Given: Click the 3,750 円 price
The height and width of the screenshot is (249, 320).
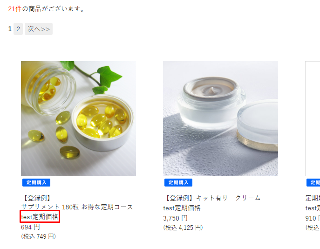Looking at the screenshot, I should [x=175, y=218].
